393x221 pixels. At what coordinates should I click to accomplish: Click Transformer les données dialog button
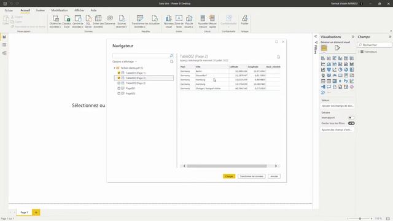[251, 176]
